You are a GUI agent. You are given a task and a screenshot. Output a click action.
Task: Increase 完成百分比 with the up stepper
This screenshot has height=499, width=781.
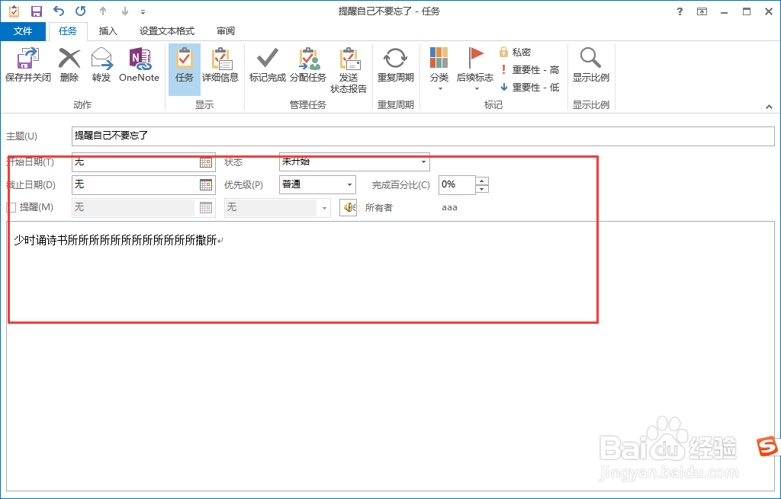point(482,181)
